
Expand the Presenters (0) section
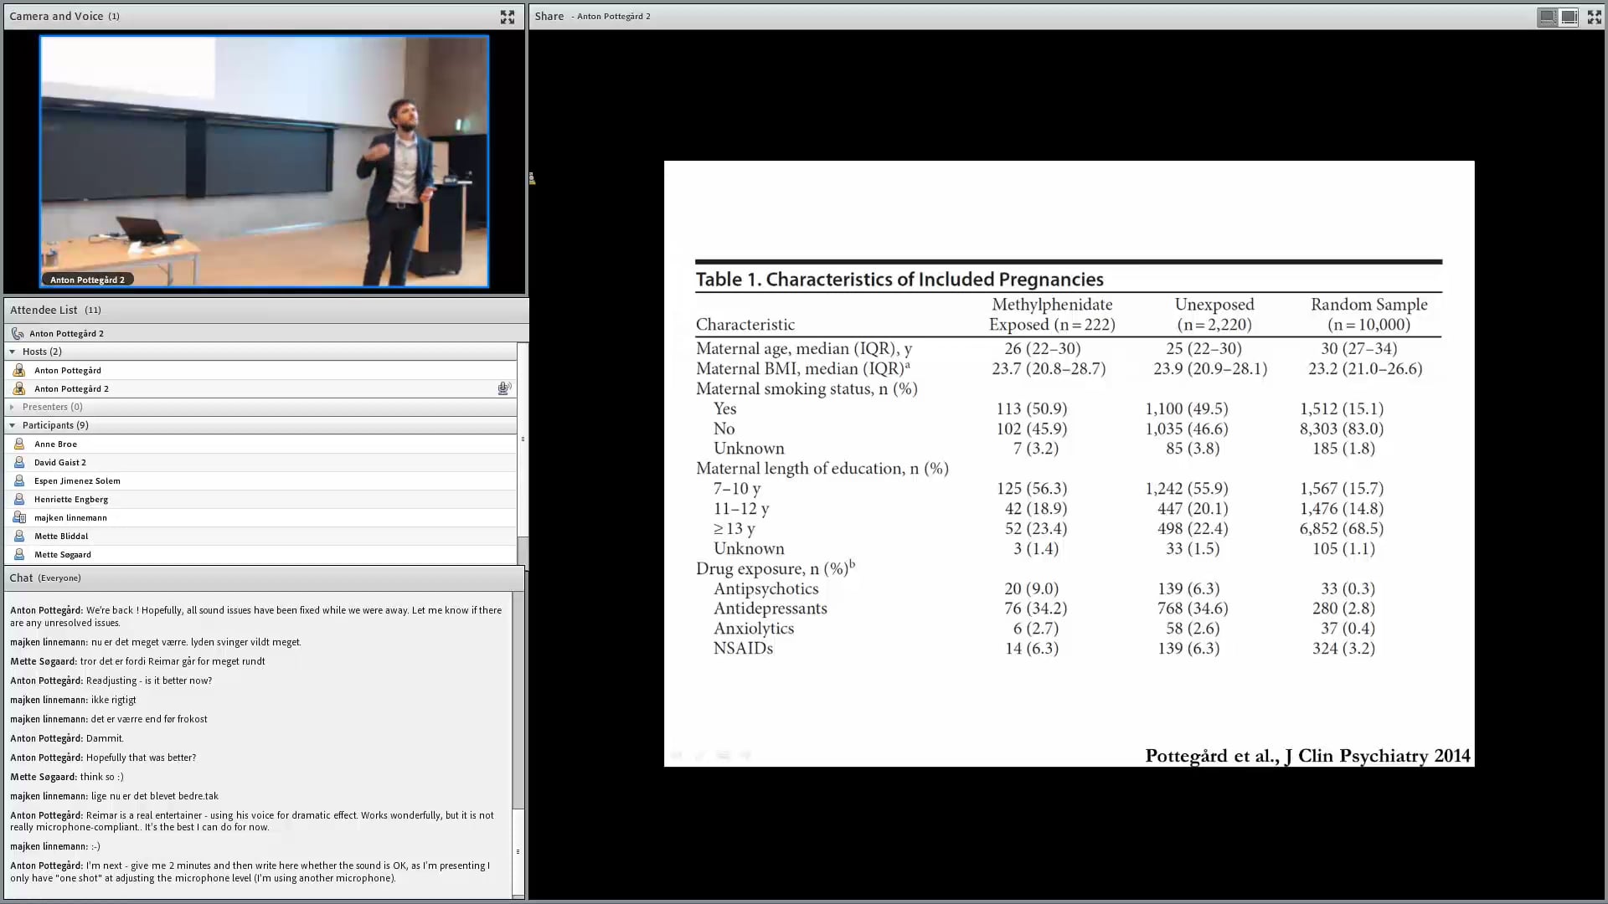pyautogui.click(x=13, y=407)
